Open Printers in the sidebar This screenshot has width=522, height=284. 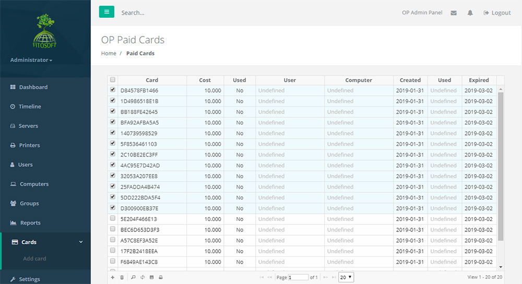[29, 145]
